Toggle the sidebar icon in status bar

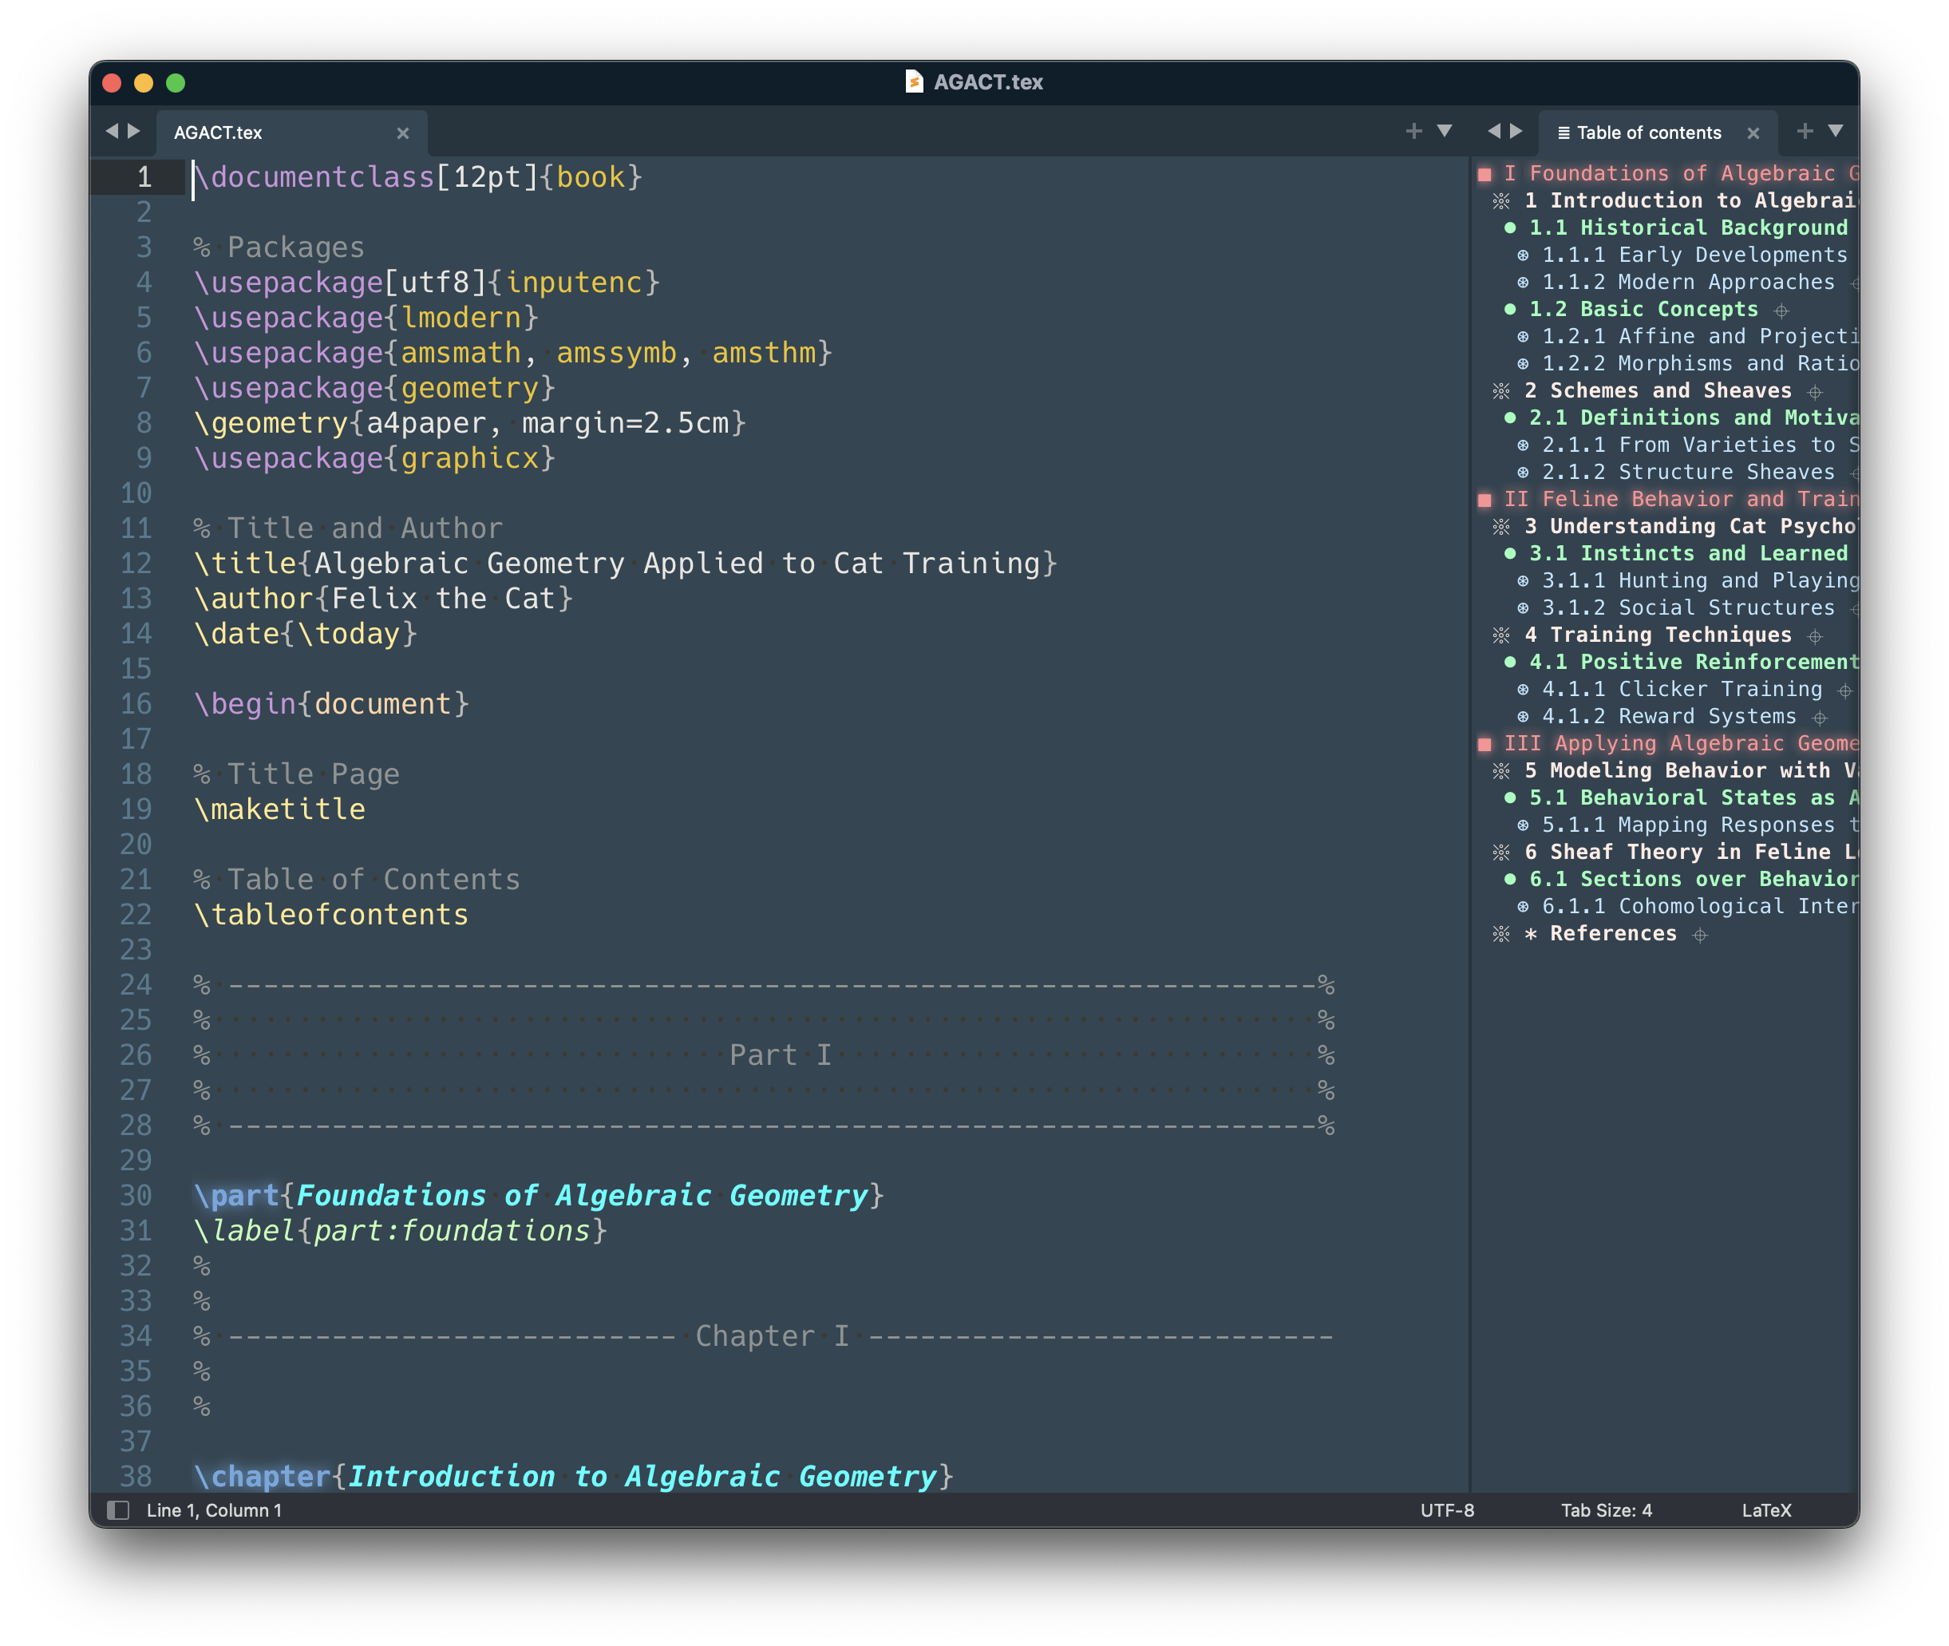point(117,1509)
